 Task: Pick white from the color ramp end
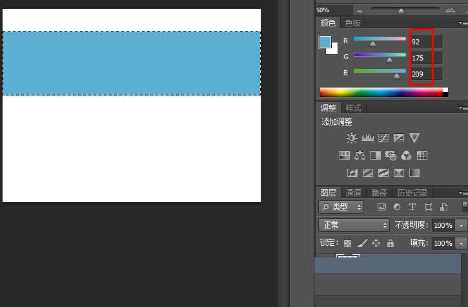coord(445,90)
